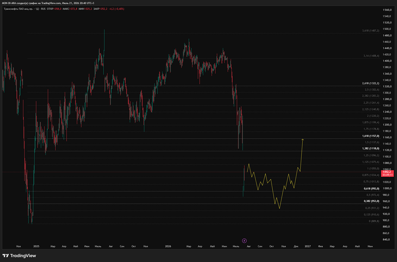Click the ОТКР 1058,0 open value
This screenshot has width=397, height=262.
54,9
